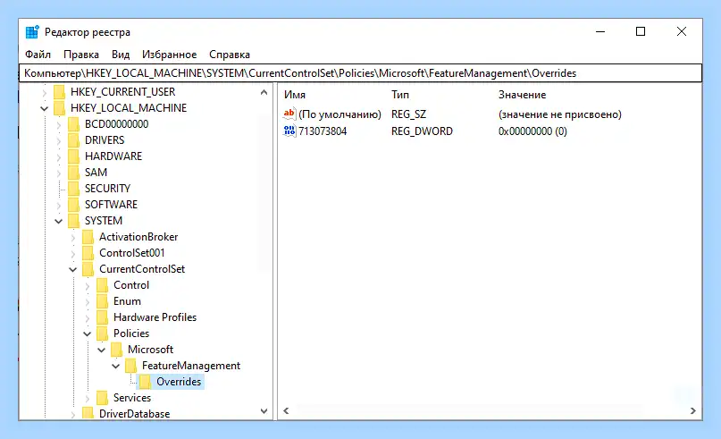Click the HARDWARE folder icon

[x=73, y=156]
